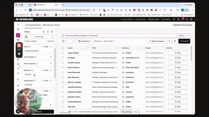Open notifications bell with badge
The image size is (209, 117).
[x=183, y=19]
